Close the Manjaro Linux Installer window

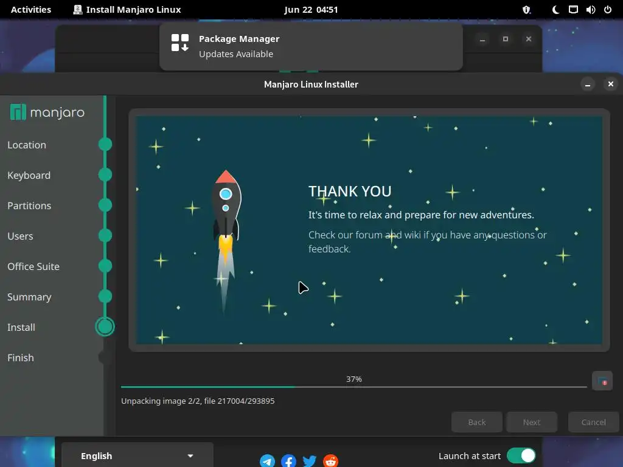click(611, 84)
